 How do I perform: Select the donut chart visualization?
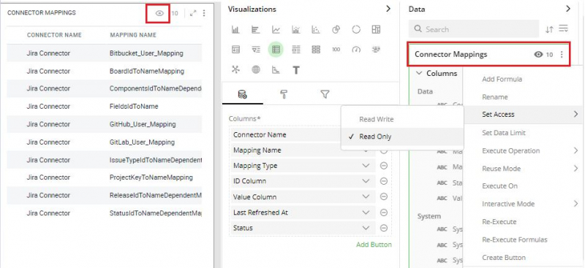pos(356,29)
